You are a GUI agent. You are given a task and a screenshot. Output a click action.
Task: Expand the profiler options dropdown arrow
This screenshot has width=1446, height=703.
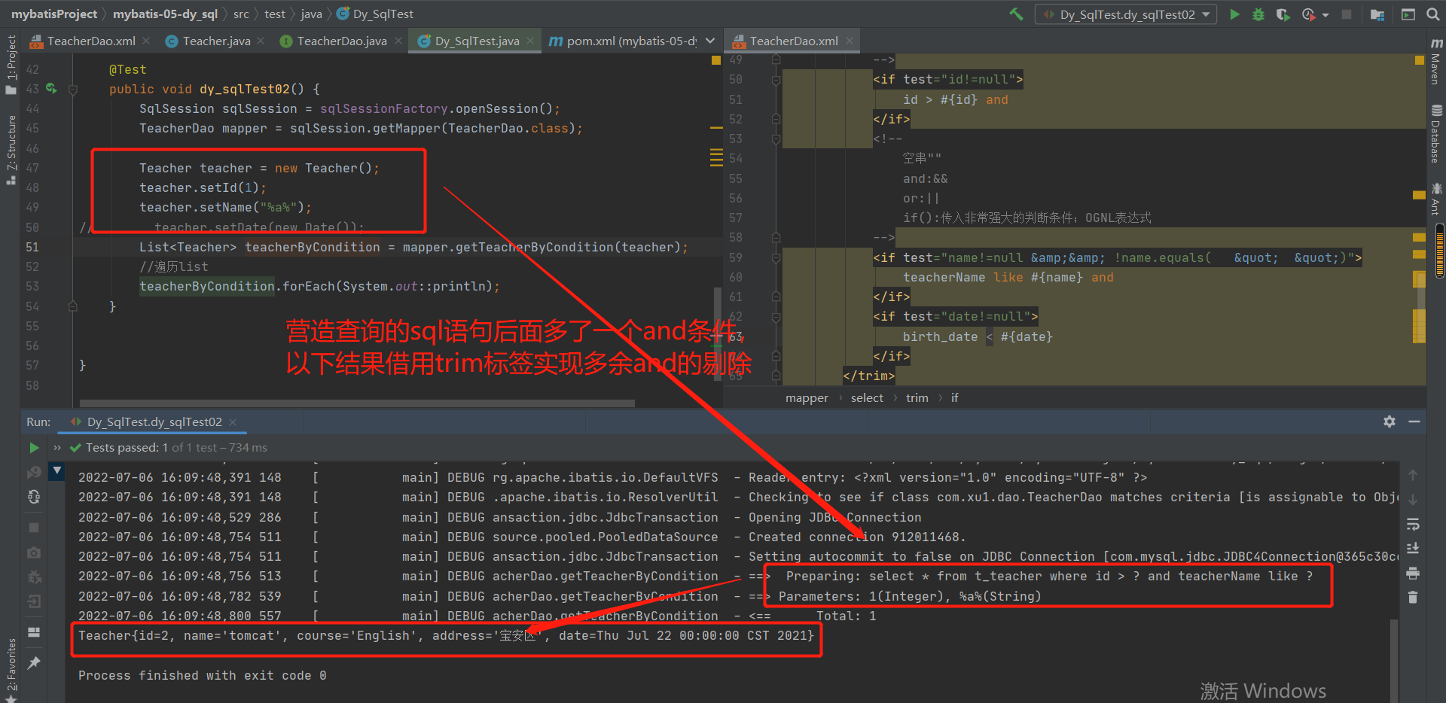pyautogui.click(x=1325, y=14)
